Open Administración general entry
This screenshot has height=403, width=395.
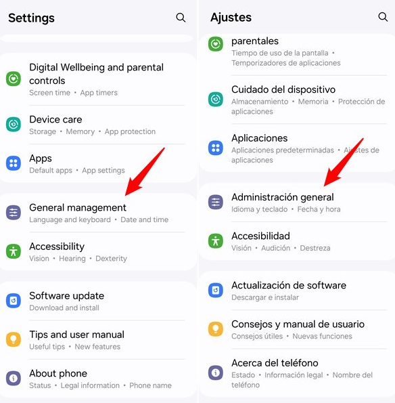point(297,203)
